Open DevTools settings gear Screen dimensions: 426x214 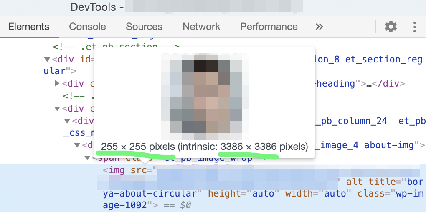tap(390, 27)
